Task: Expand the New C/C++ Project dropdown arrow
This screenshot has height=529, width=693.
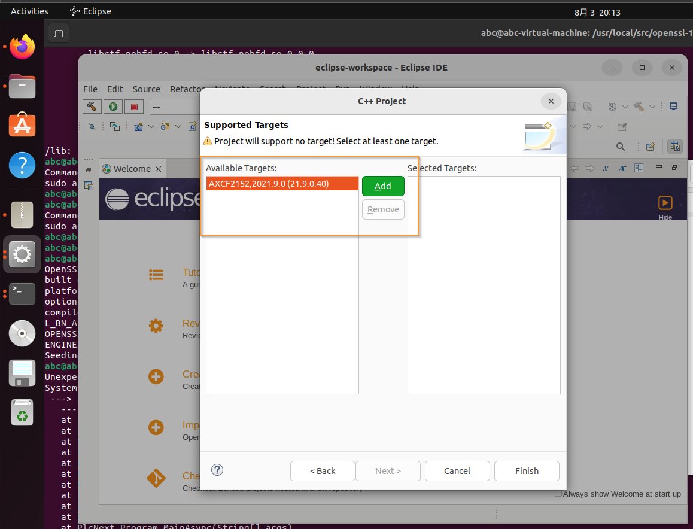Action: pos(151,127)
